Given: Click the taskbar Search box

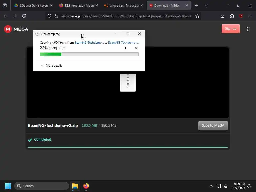Looking at the screenshot, I should [x=42, y=186].
